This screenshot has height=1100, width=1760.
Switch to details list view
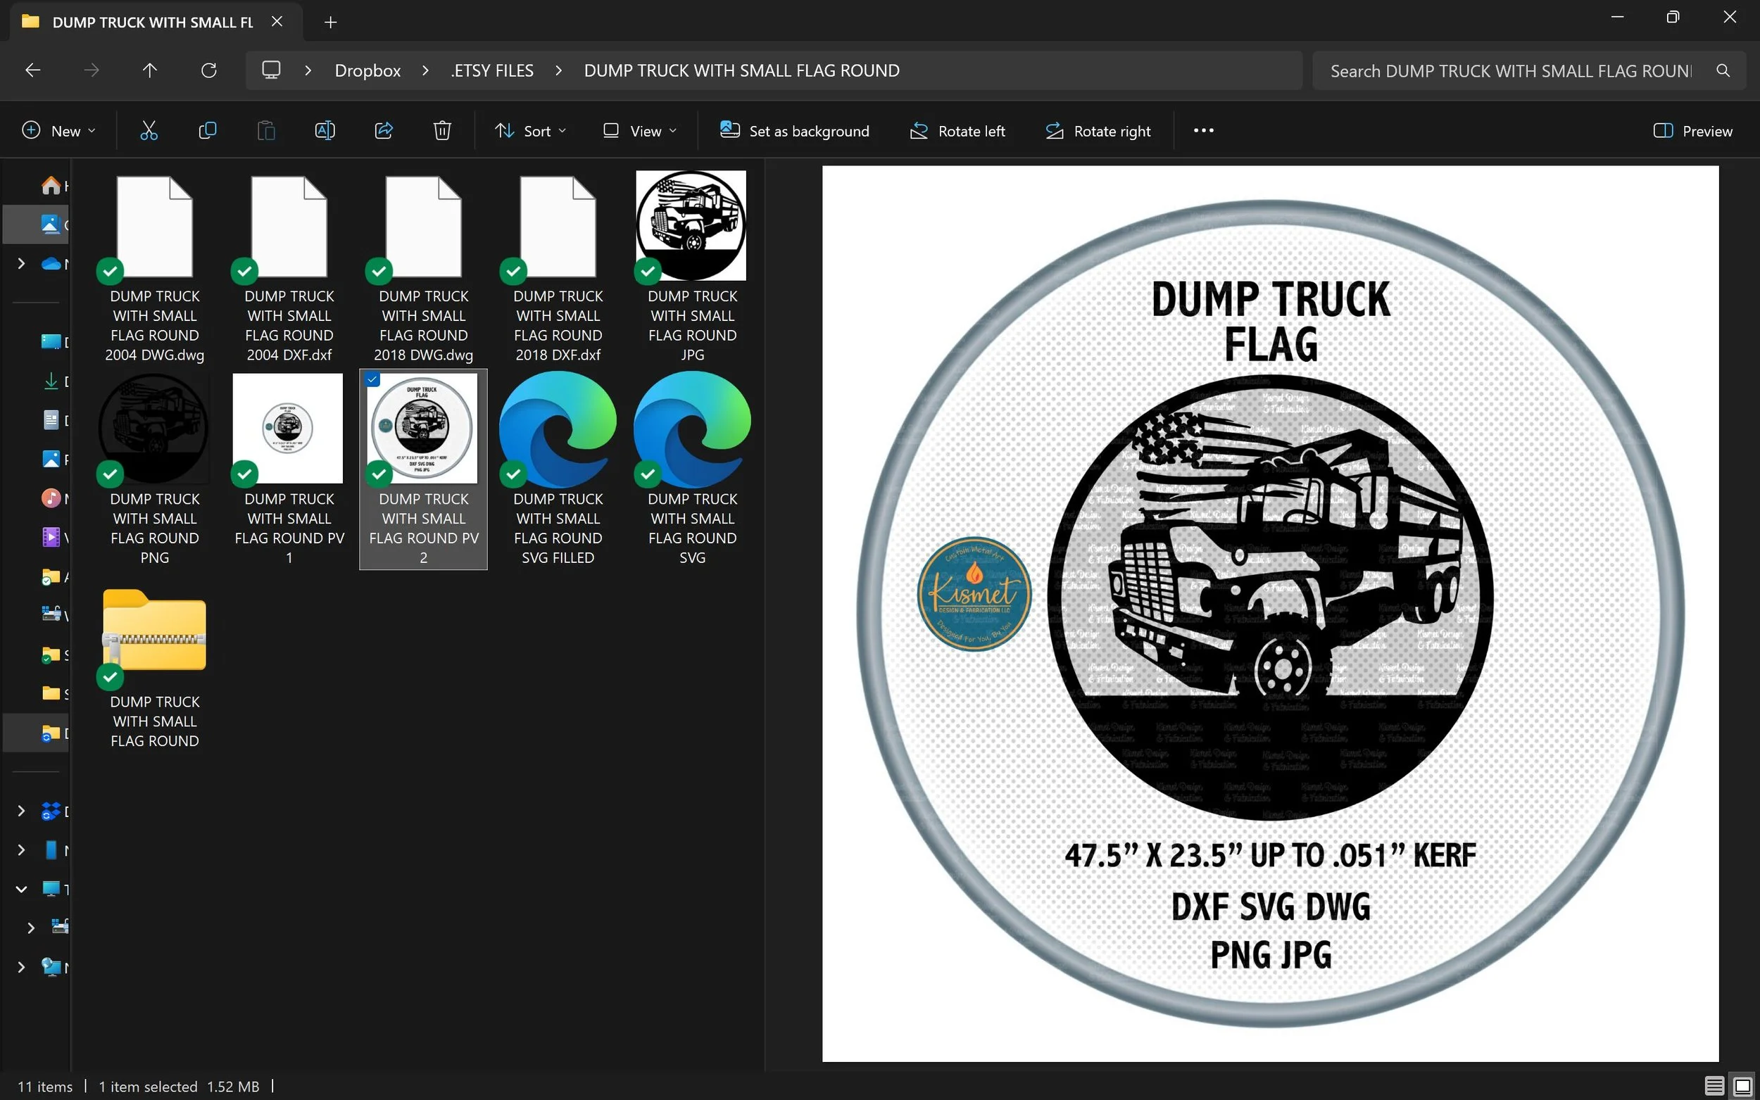point(1714,1085)
